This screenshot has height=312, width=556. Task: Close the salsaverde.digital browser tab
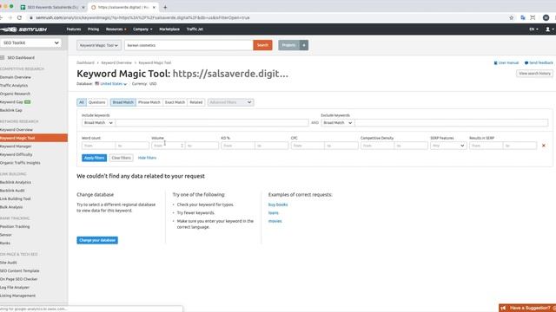point(154,7)
